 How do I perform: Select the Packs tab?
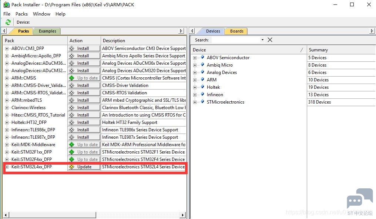pyautogui.click(x=23, y=31)
